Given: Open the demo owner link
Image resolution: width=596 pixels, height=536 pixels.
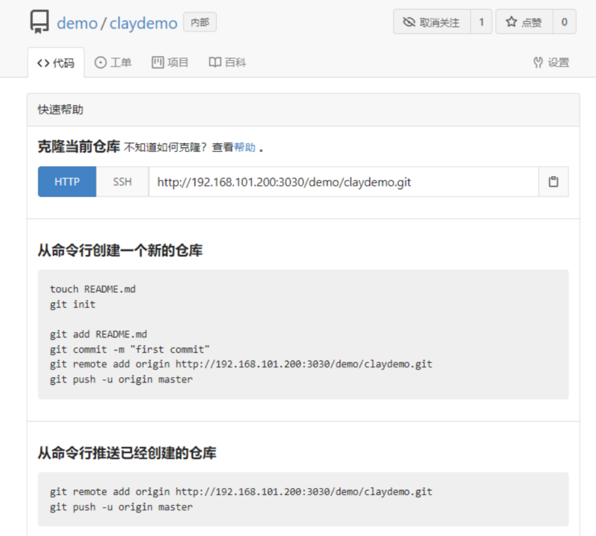Looking at the screenshot, I should (x=77, y=23).
